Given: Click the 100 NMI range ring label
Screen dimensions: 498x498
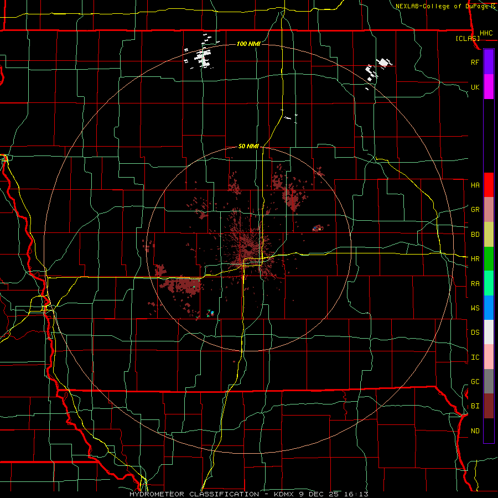Looking at the screenshot, I should click(248, 44).
